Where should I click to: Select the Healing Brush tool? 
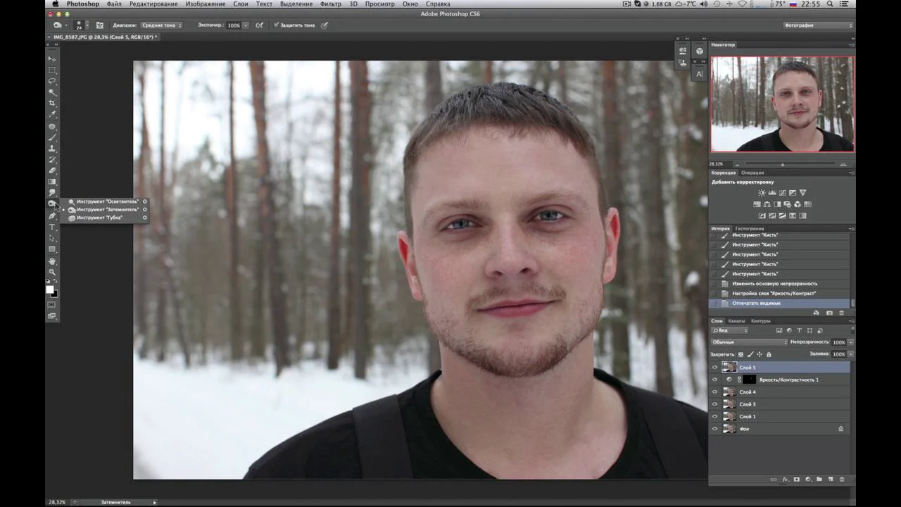[x=52, y=127]
